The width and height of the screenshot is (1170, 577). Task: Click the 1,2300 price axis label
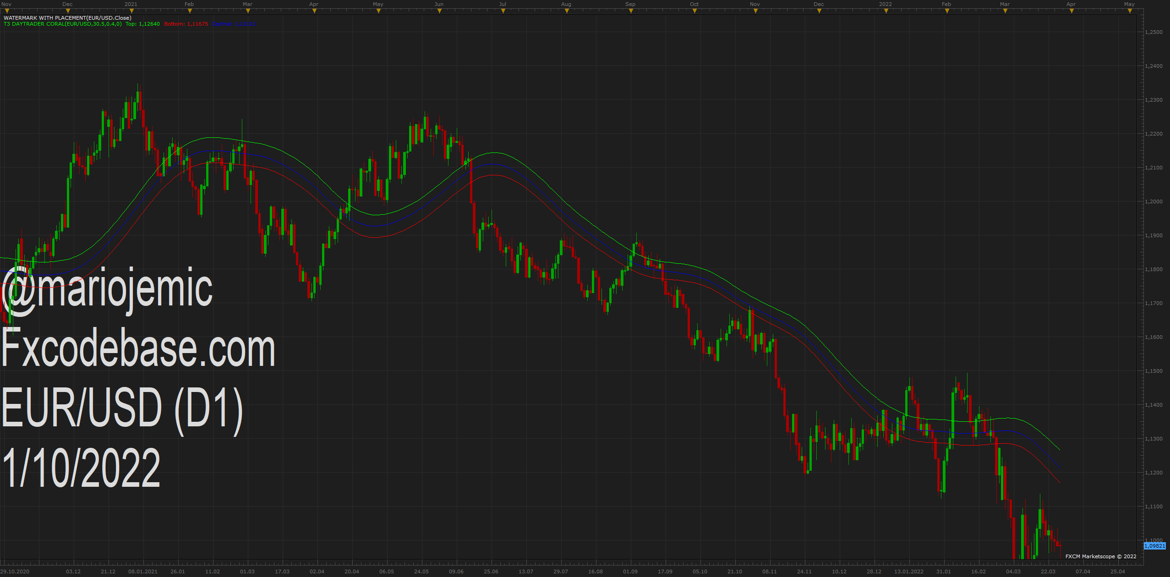point(1154,100)
